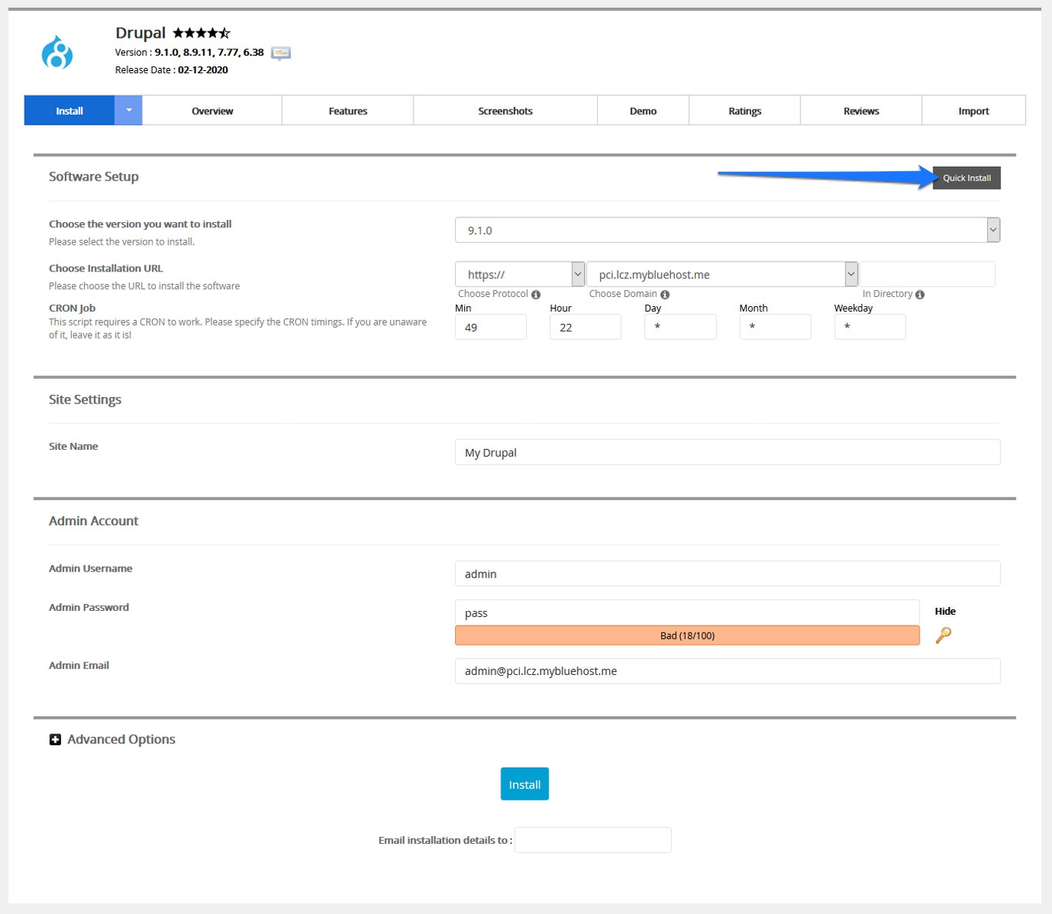Select the Install tab
Screen dimensions: 1052x914
[69, 110]
